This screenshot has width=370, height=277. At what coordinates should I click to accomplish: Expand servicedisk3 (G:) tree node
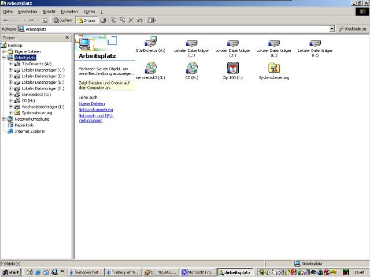point(11,94)
